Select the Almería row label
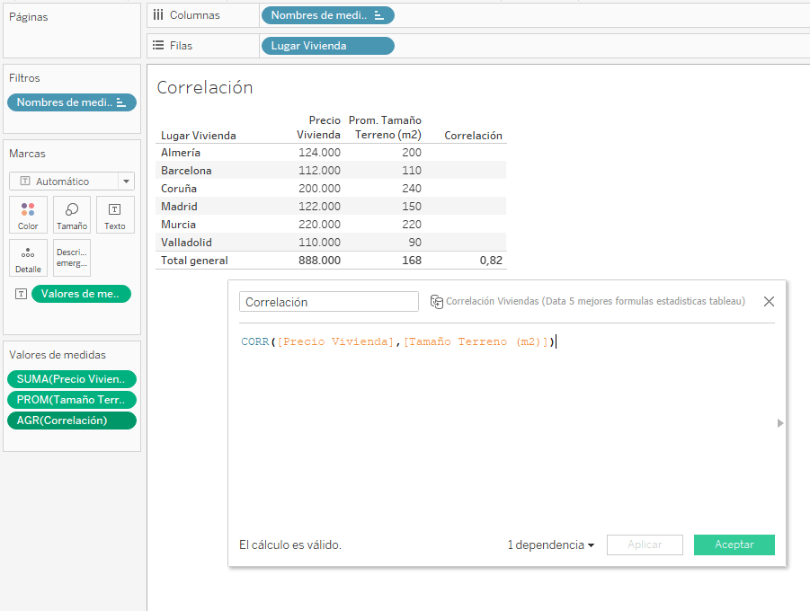This screenshot has width=810, height=611. [181, 153]
